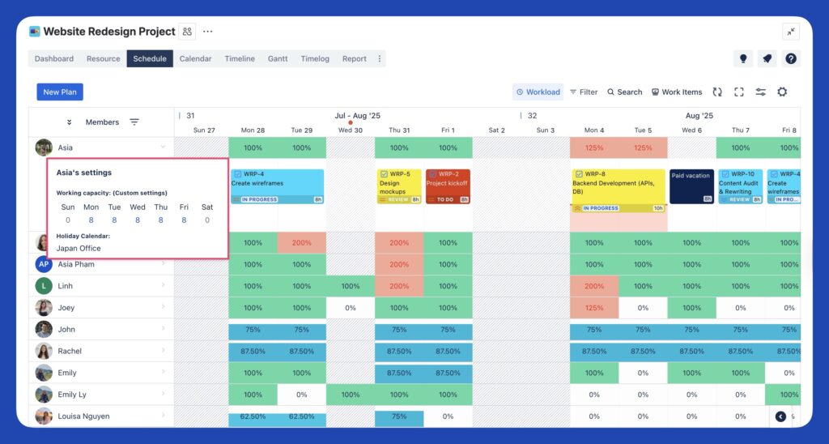Collapse all members with double chevron

(69, 122)
